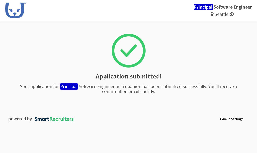
Task: Click the location pin icon beside Seattle
Action: click(x=212, y=14)
